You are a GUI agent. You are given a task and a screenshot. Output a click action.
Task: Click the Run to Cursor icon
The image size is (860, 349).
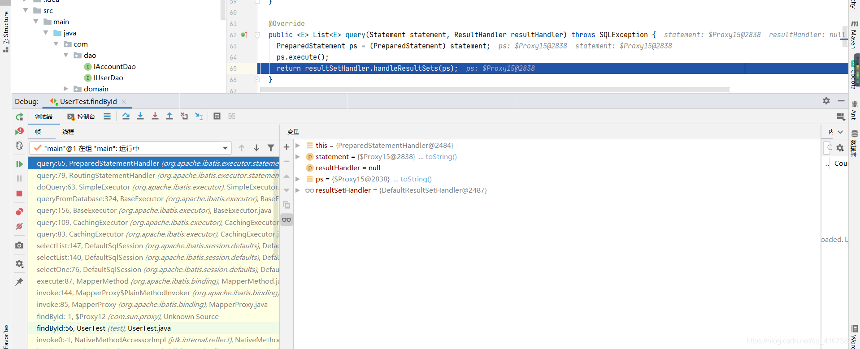(199, 116)
